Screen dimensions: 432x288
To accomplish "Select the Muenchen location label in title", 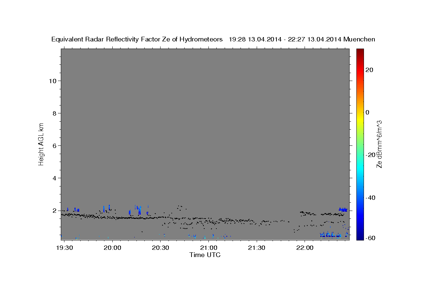I will [359, 39].
